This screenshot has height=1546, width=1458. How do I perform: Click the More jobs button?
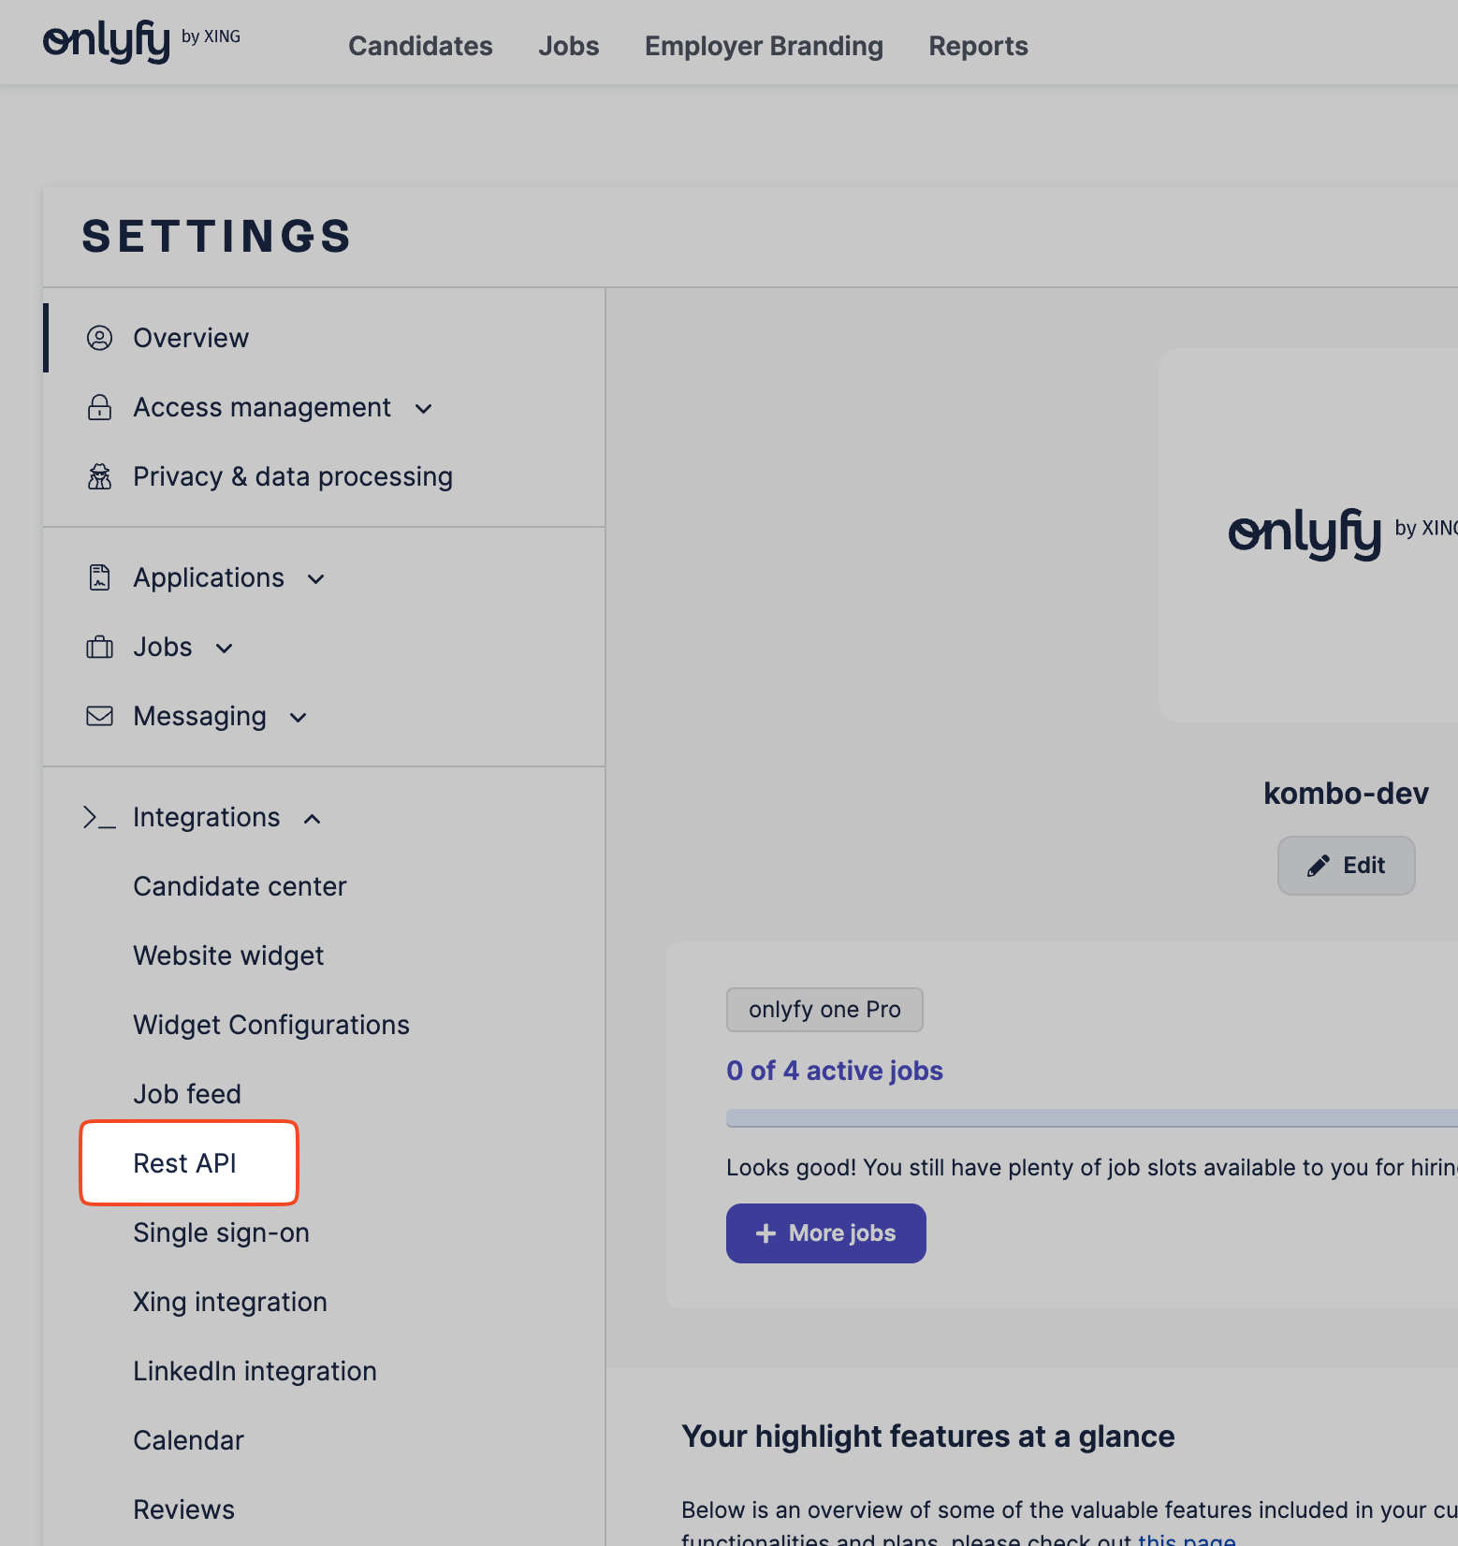click(825, 1232)
